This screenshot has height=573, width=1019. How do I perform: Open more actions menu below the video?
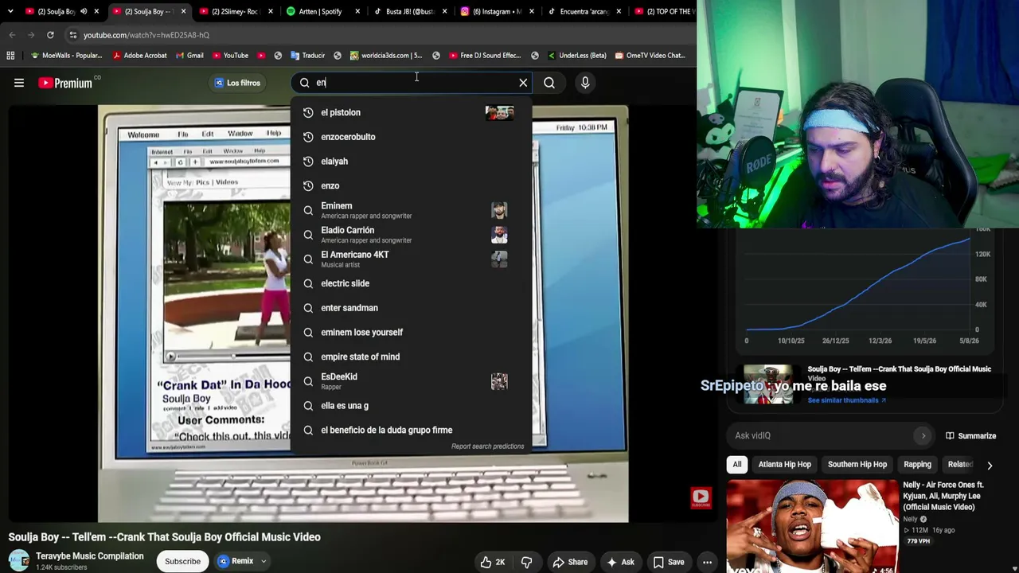point(707,562)
